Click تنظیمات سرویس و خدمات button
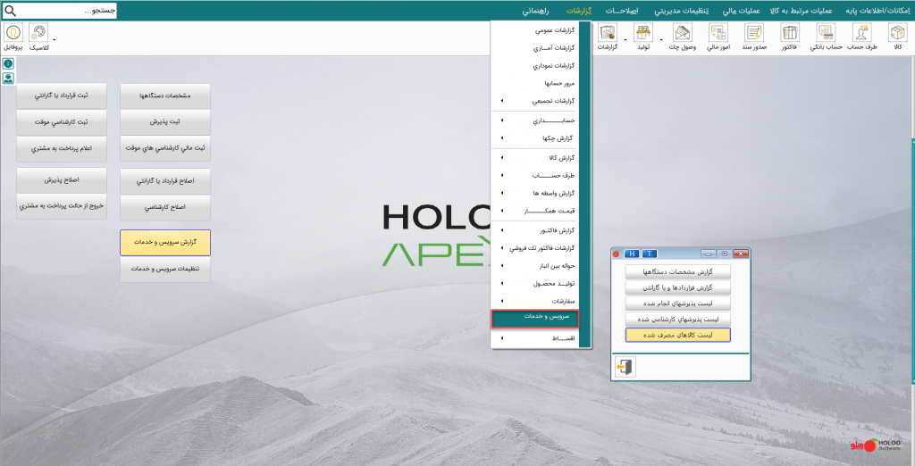Screen dimensions: 915x466 click(x=165, y=270)
